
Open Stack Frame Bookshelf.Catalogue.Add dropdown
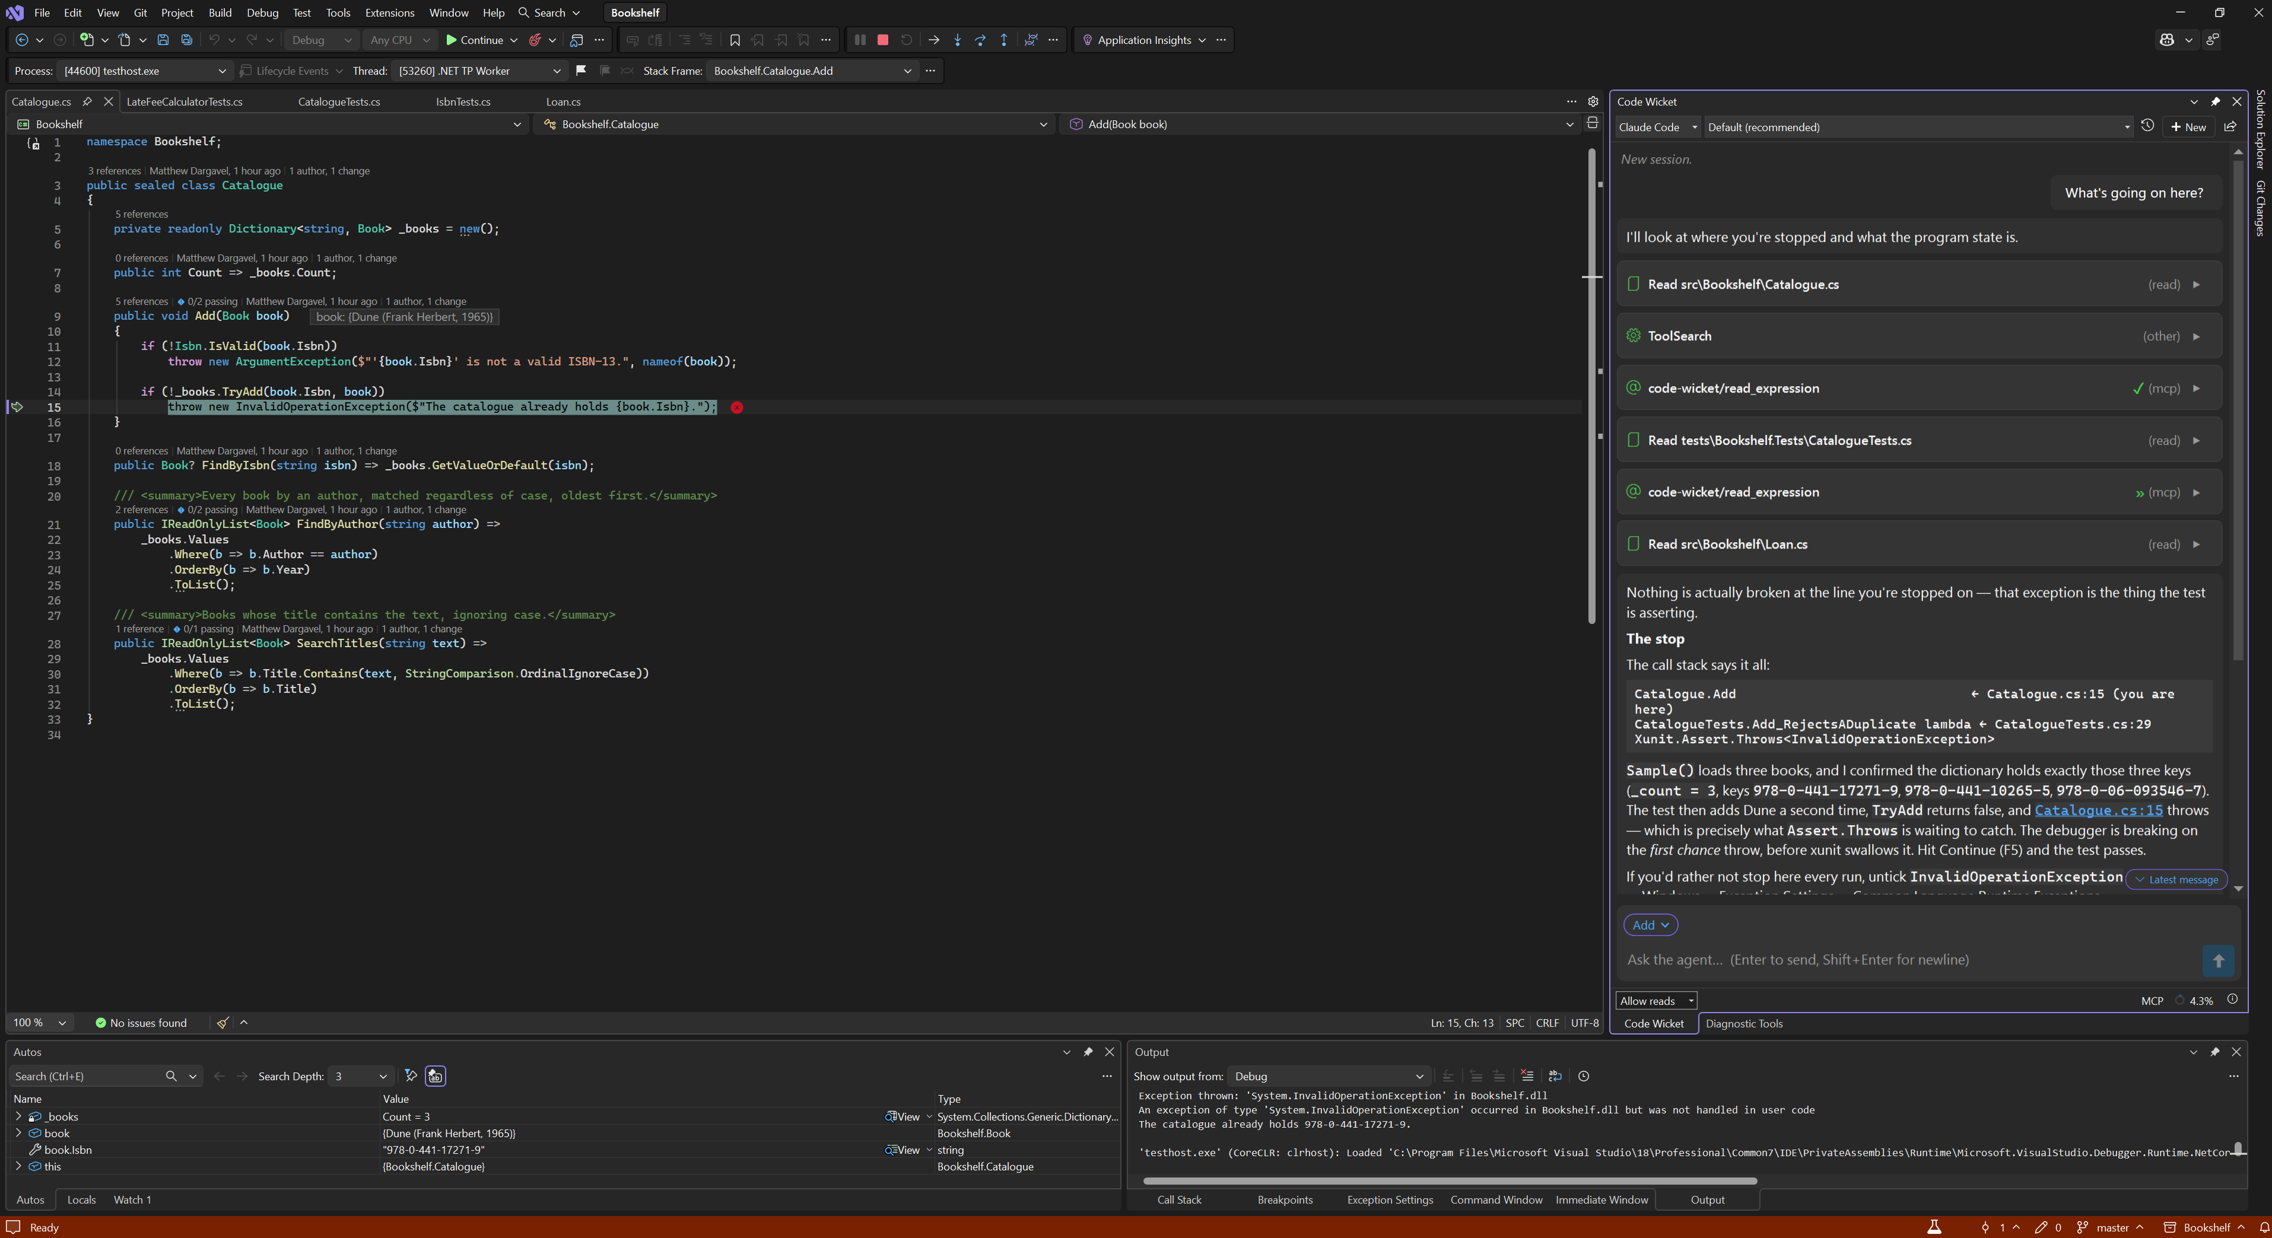[812, 71]
